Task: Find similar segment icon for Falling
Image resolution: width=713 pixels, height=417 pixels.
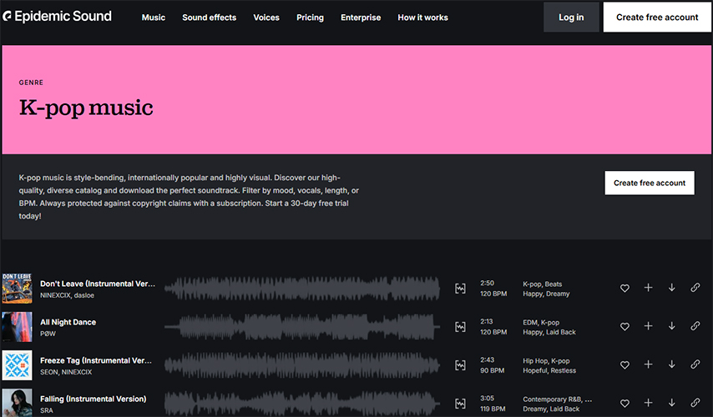Action: [460, 403]
